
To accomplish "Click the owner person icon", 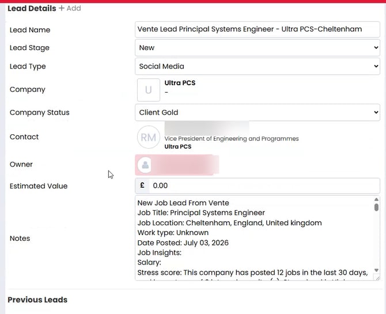I will coord(145,165).
